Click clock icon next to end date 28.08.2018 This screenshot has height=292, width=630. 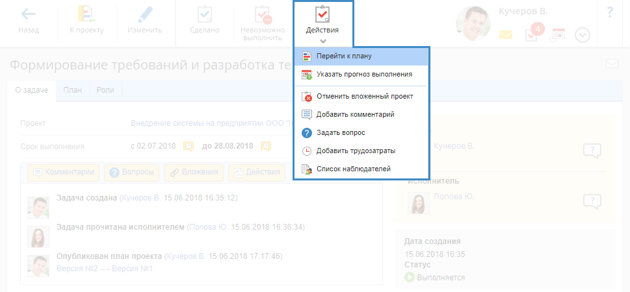[265, 146]
